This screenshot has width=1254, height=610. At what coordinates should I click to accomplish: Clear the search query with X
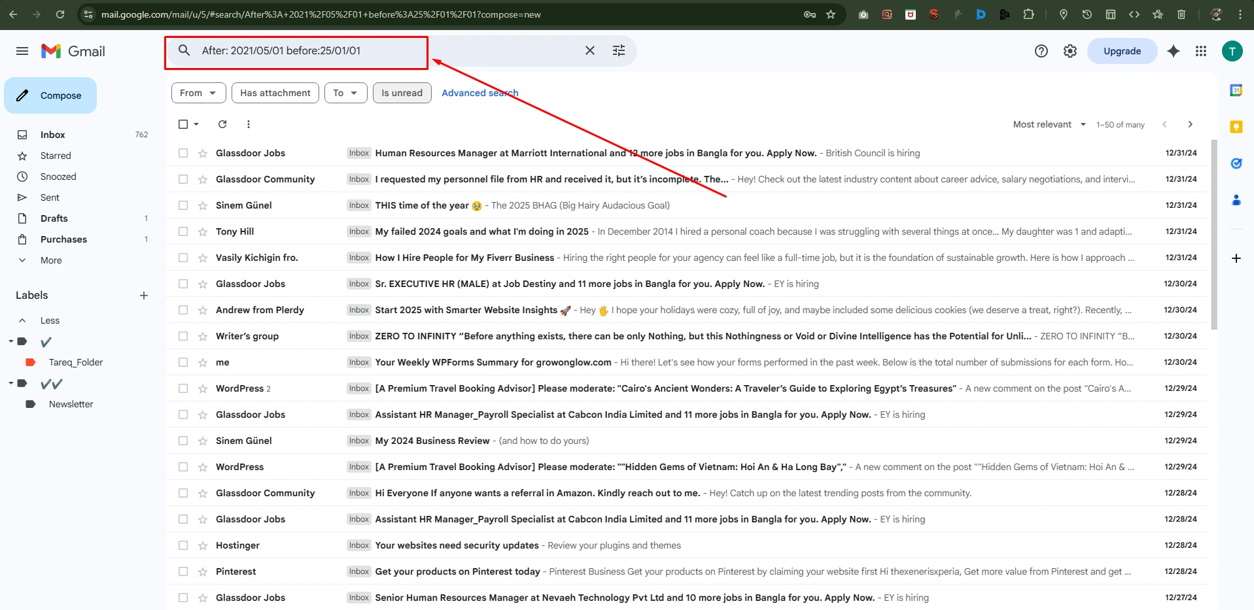[x=589, y=50]
